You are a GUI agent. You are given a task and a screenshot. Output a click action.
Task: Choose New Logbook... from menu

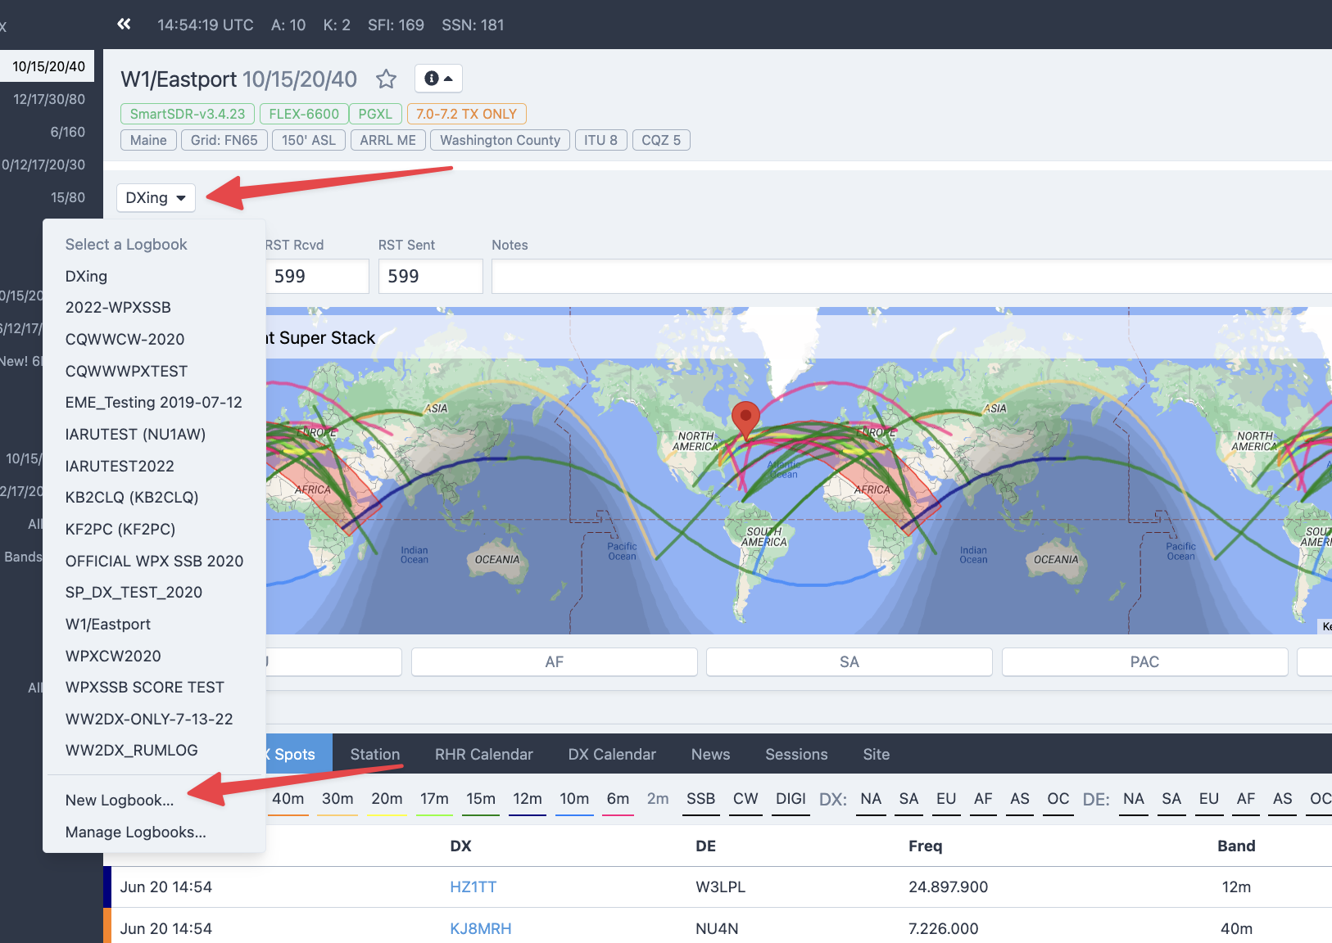120,801
